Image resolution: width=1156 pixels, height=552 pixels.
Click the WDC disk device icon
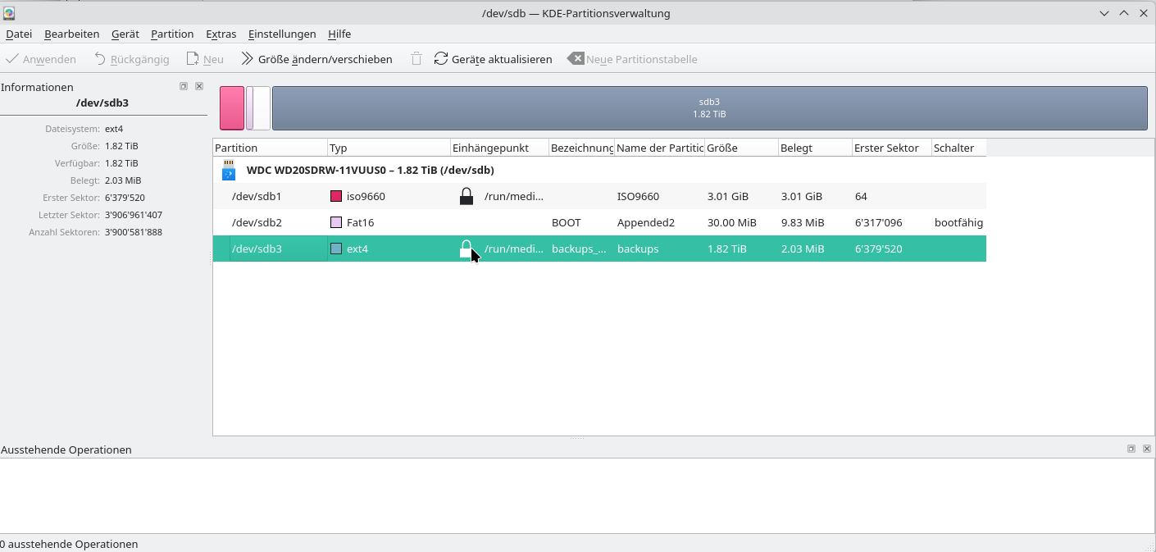pos(229,171)
